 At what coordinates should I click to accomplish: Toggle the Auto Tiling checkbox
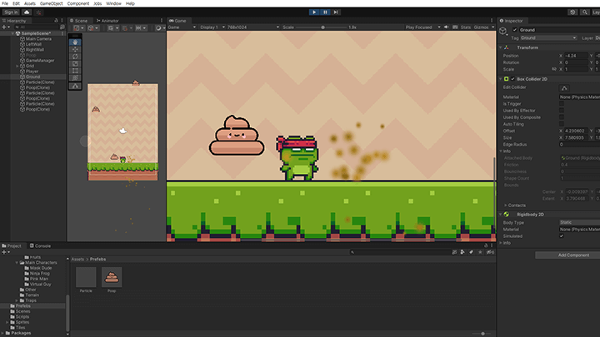[562, 124]
